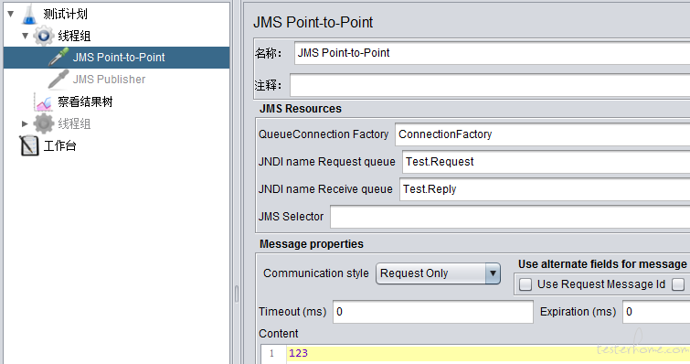Click the QueueConnection Factory input field
This screenshot has width=690, height=364.
point(542,134)
